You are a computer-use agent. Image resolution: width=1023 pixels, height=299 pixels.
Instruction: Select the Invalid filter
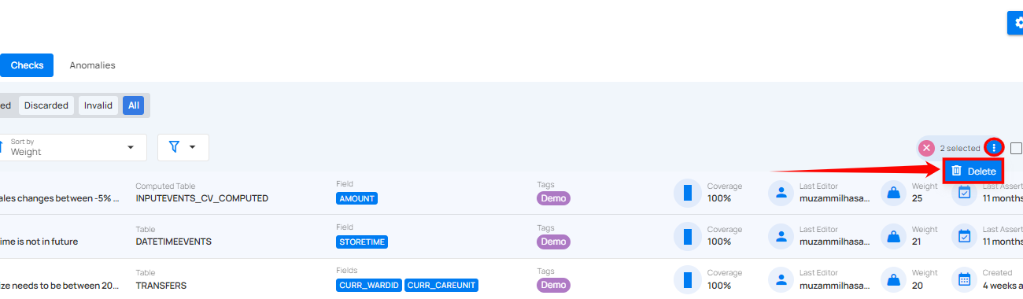pos(98,105)
